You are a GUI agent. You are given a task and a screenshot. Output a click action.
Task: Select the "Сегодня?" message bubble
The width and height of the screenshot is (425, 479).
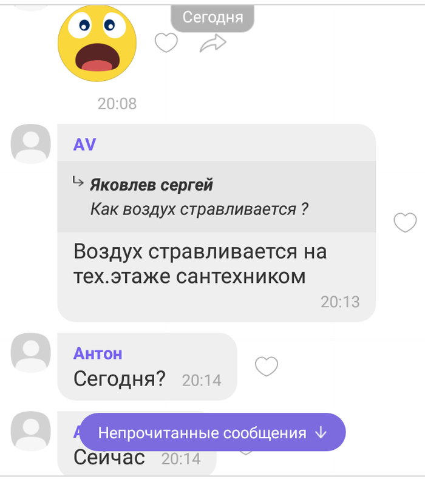pyautogui.click(x=148, y=367)
